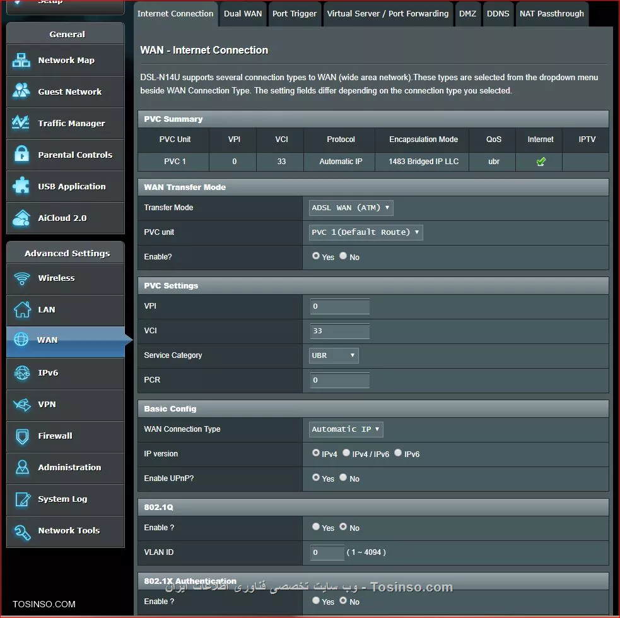
Task: Click the AiCloud 2.0 cloud icon
Action: click(21, 218)
